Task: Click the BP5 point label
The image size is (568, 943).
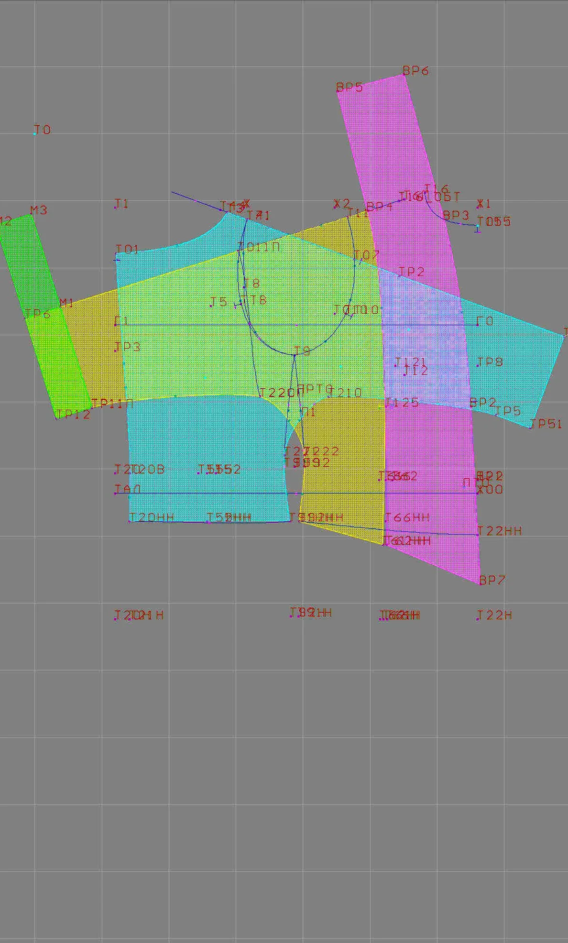Action: point(350,87)
